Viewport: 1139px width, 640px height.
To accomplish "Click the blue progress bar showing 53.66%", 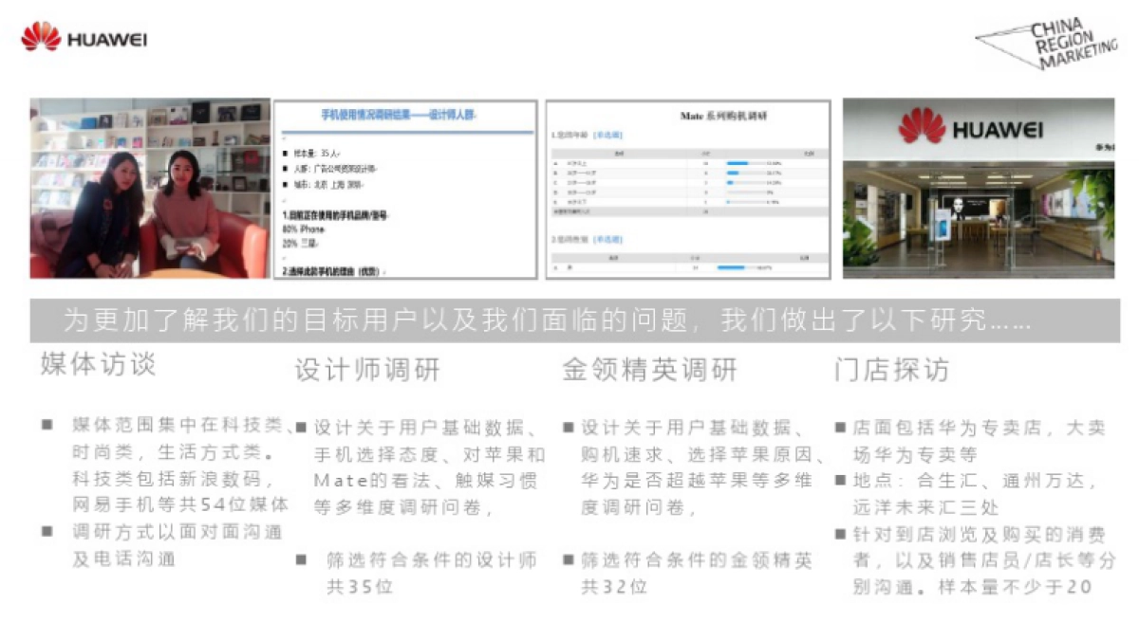I will coord(736,163).
